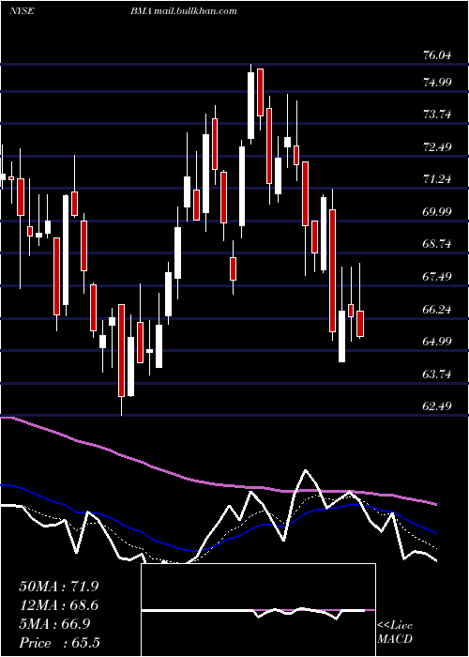Click the 73.74 price level label
Viewport: 469px width, 657px height.
coord(438,114)
